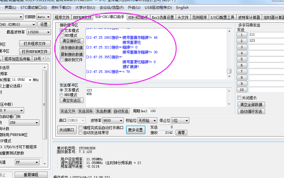Open the STC调试接口(G) menu

point(34,8)
